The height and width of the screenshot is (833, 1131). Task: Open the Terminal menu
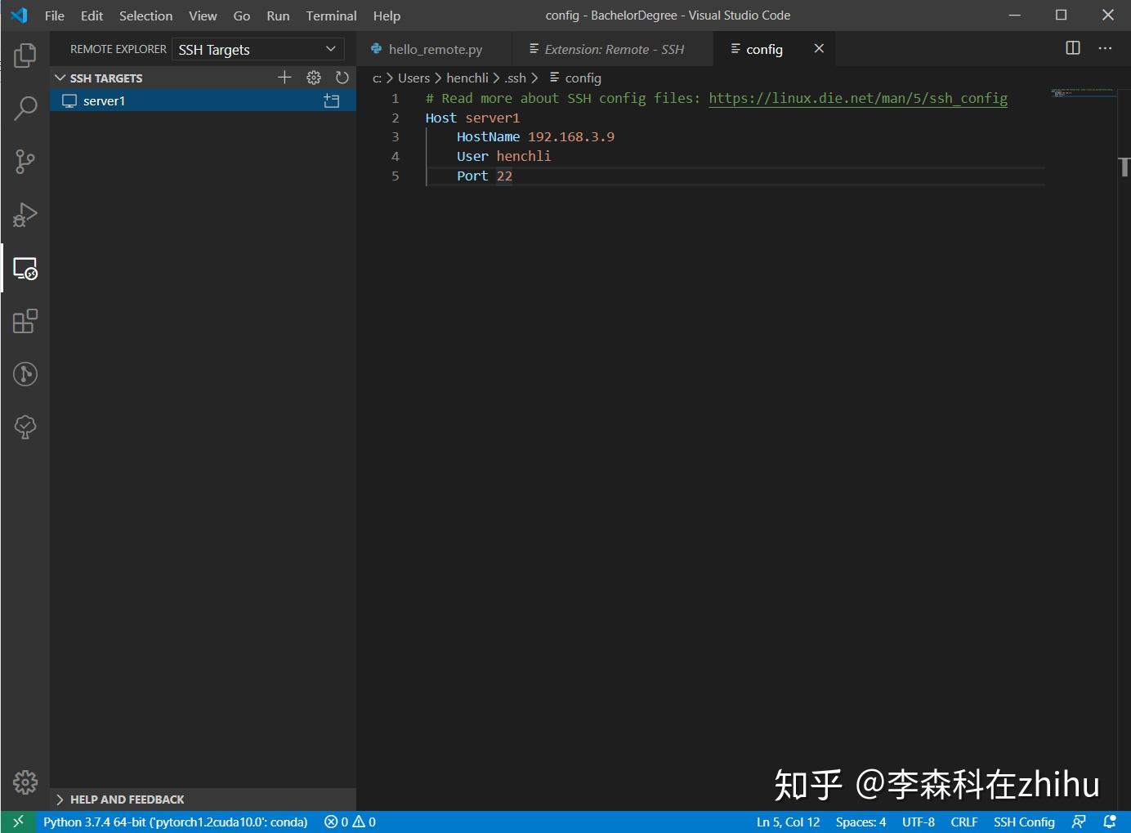[x=331, y=16]
